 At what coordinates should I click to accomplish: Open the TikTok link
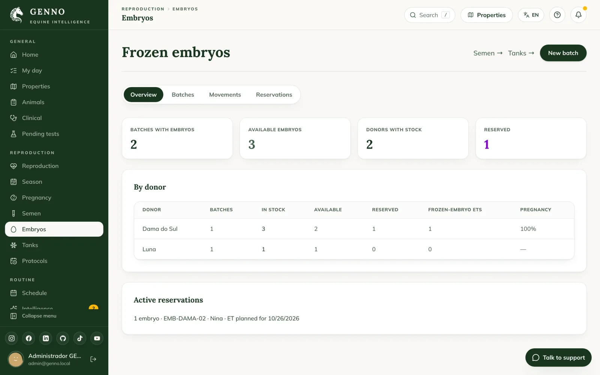(80, 338)
